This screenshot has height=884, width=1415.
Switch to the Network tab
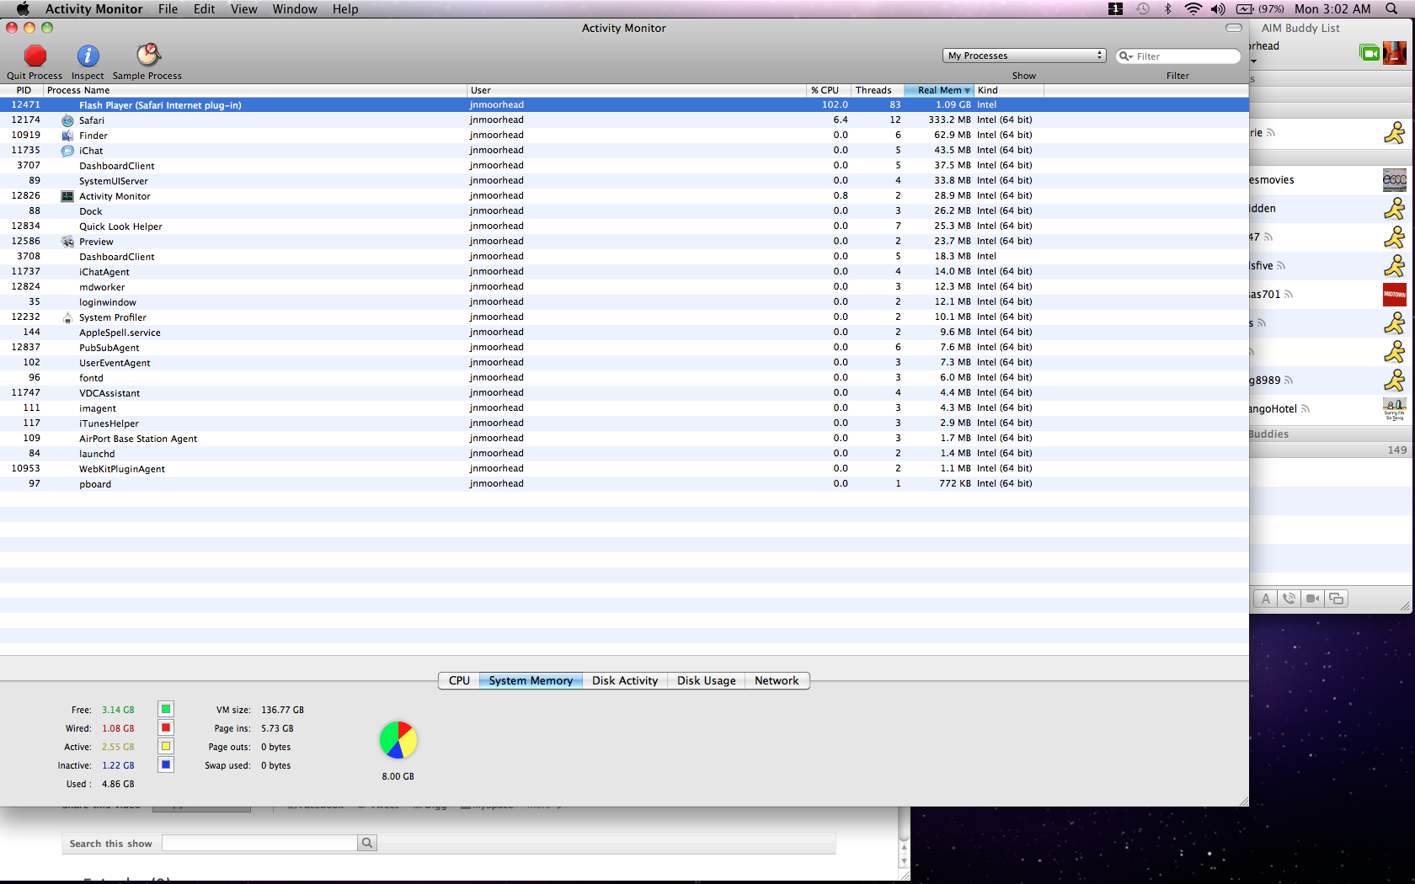(x=777, y=680)
